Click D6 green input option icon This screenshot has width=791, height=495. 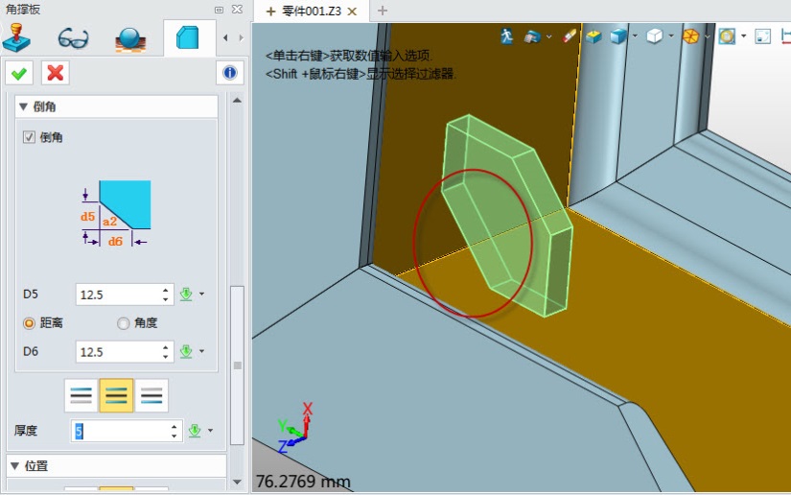pos(186,351)
